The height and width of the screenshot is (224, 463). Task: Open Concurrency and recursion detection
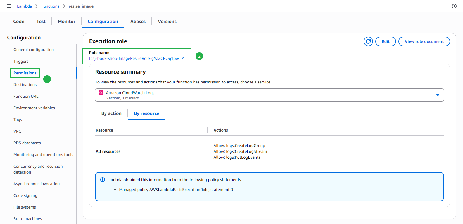point(38,169)
